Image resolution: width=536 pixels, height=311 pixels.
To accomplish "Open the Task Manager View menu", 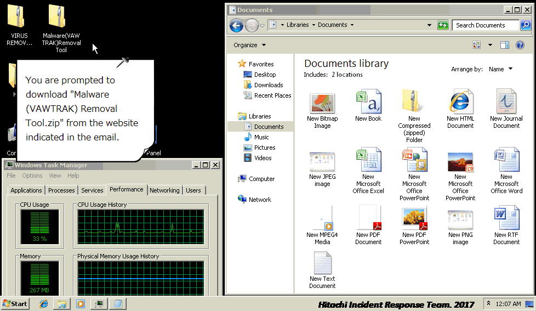I will pos(55,176).
